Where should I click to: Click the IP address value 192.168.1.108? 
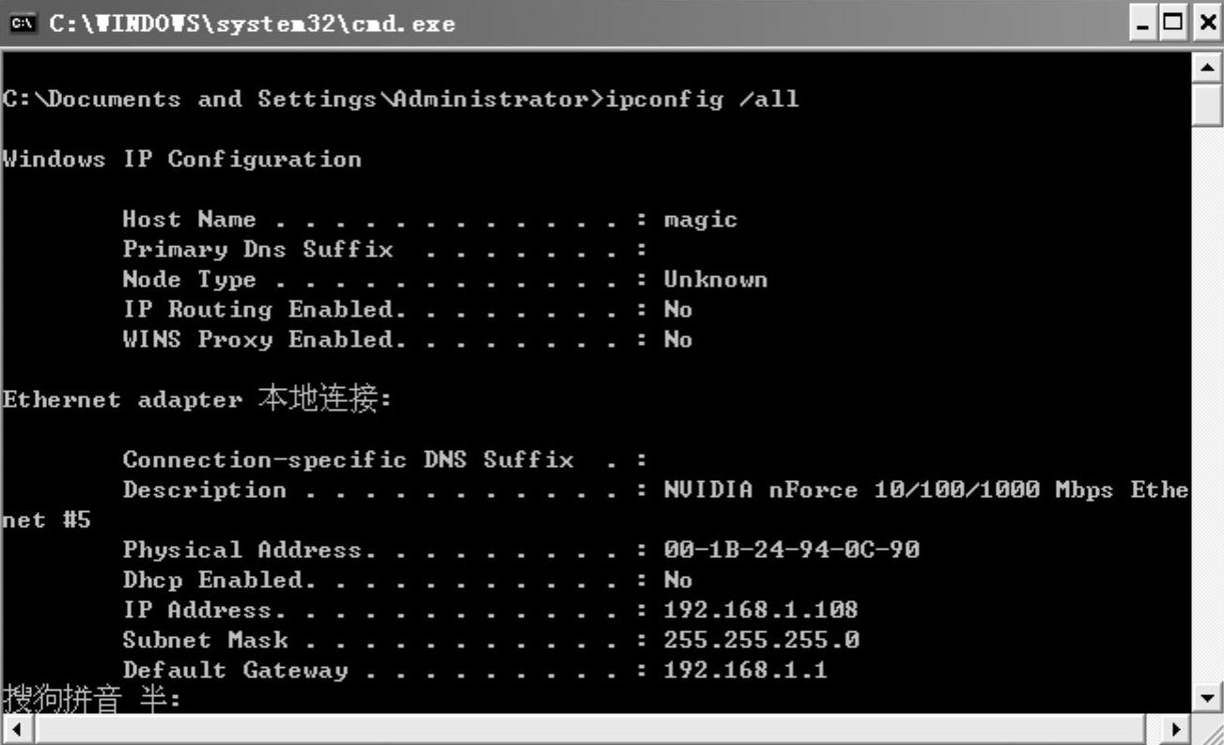pyautogui.click(x=760, y=610)
